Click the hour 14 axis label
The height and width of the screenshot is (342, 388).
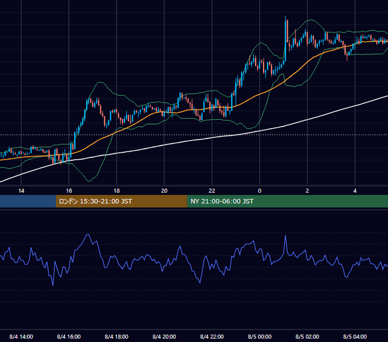tap(21, 191)
